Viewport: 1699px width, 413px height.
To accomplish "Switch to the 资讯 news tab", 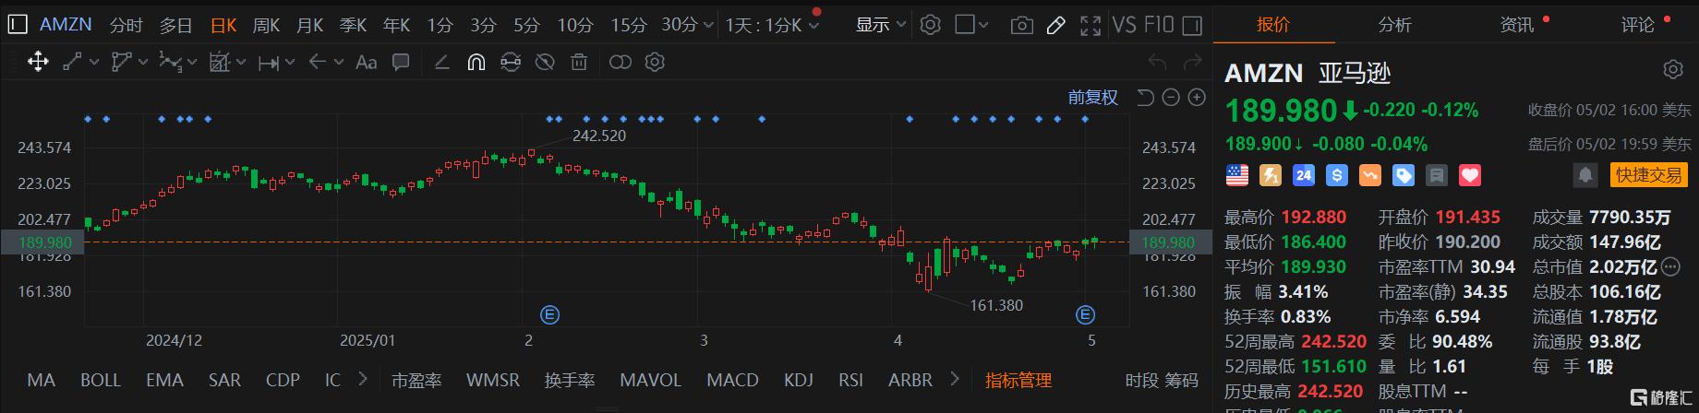I will point(1516,25).
